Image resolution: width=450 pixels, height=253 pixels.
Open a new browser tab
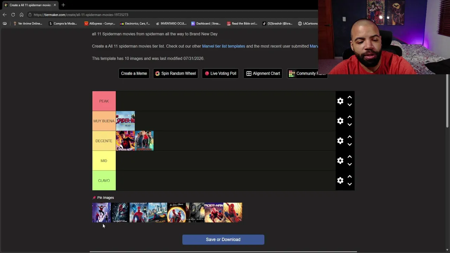click(63, 5)
